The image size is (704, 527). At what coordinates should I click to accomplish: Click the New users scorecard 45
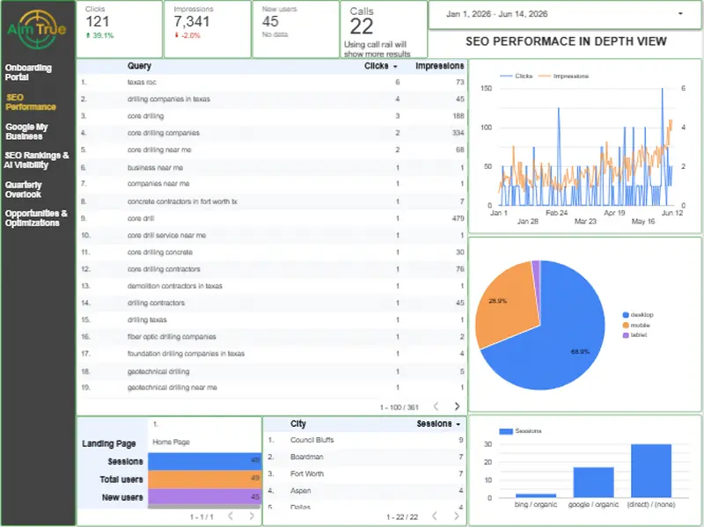click(x=271, y=21)
